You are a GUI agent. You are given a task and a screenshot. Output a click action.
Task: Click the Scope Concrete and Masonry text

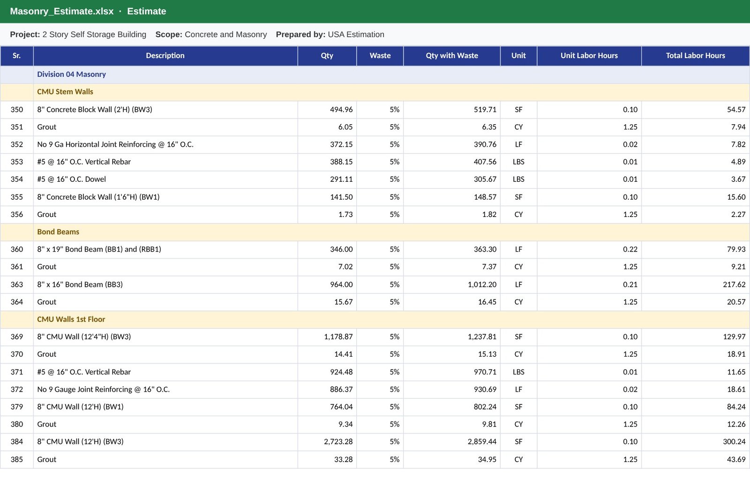[x=211, y=35]
